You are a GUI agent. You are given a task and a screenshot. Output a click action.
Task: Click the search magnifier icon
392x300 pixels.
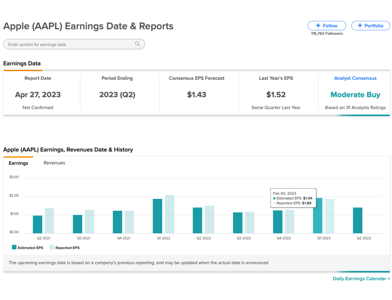coord(137,44)
